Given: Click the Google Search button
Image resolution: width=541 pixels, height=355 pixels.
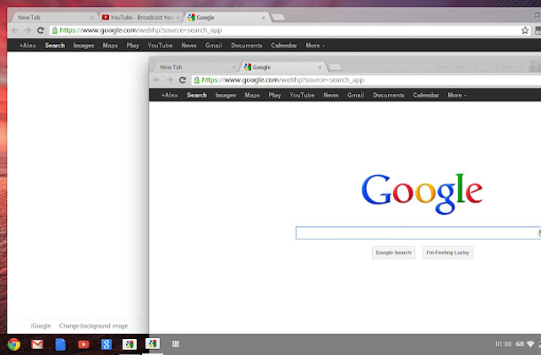Looking at the screenshot, I should point(393,253).
